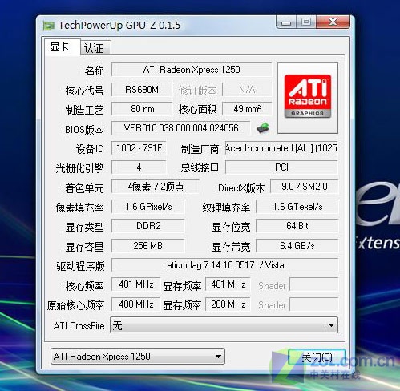Click the 制造工艺 label

tap(84, 110)
